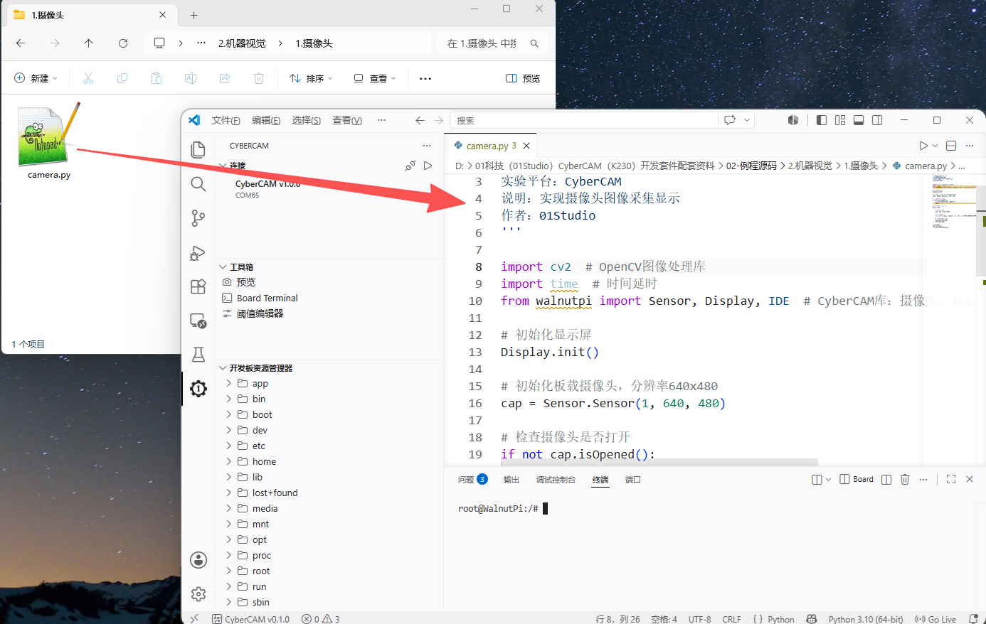Viewport: 986px width, 624px height.
Task: Open the 排序 sort dropdown
Action: (x=312, y=78)
